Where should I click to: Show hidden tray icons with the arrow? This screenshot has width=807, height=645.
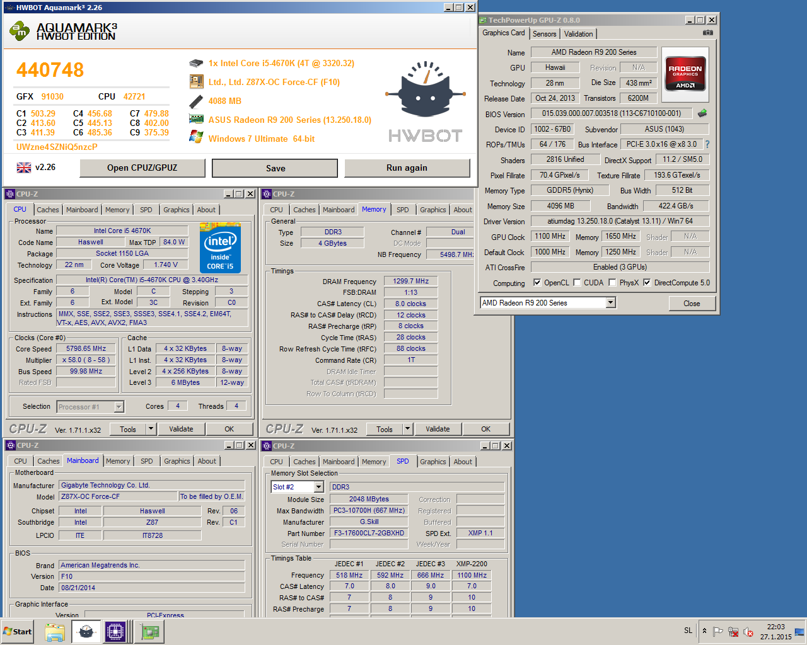click(x=705, y=631)
